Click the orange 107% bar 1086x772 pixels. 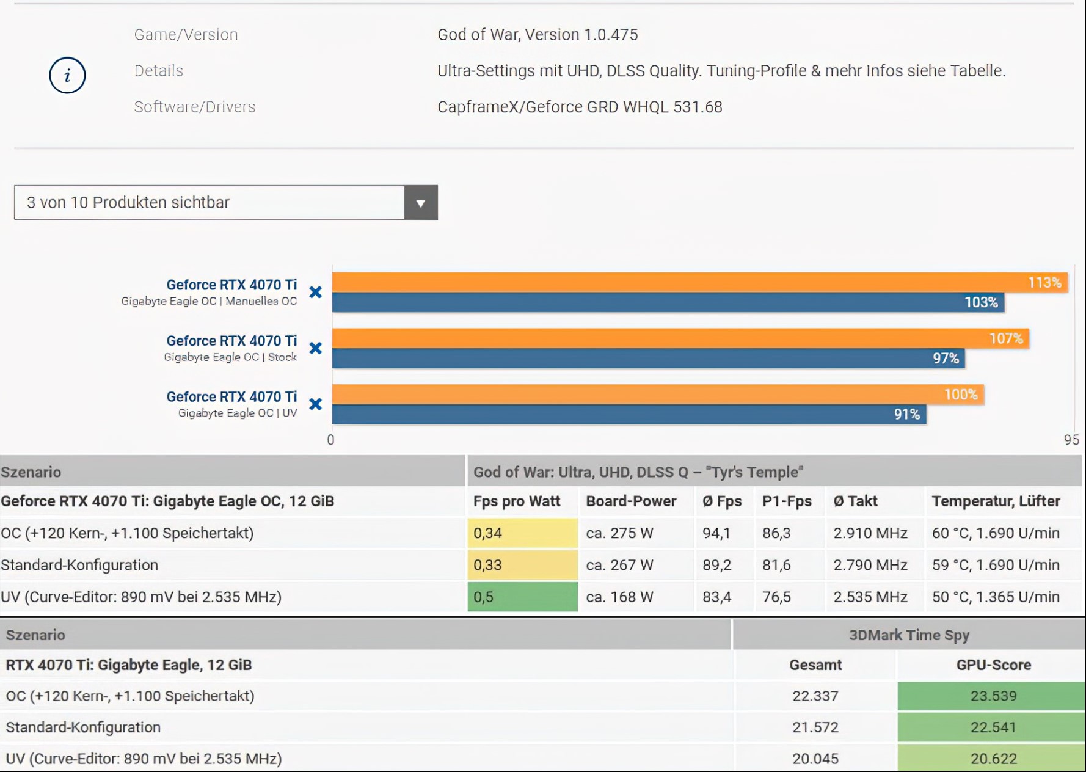pyautogui.click(x=680, y=338)
